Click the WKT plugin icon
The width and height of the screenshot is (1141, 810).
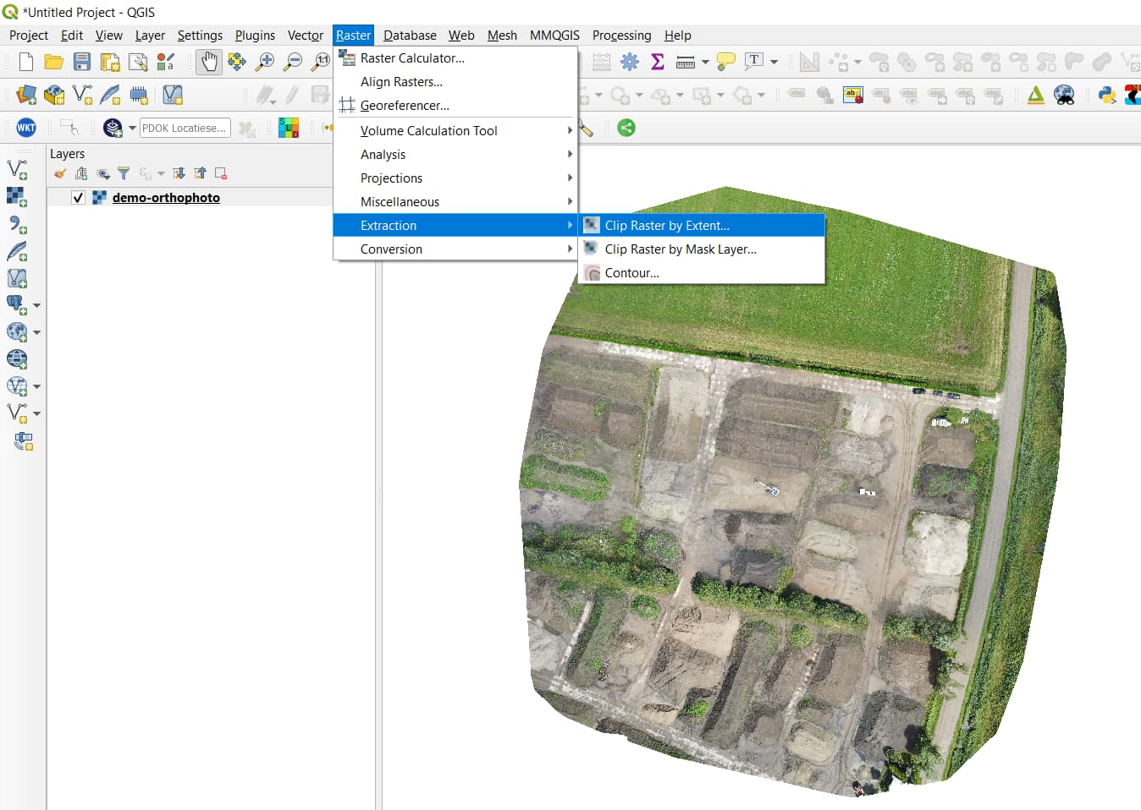click(x=26, y=128)
